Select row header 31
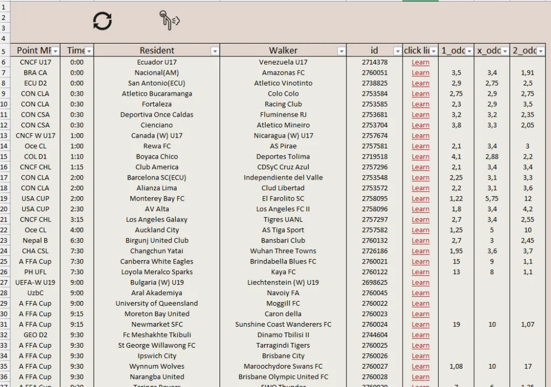This screenshot has width=551, height=387. 4,325
